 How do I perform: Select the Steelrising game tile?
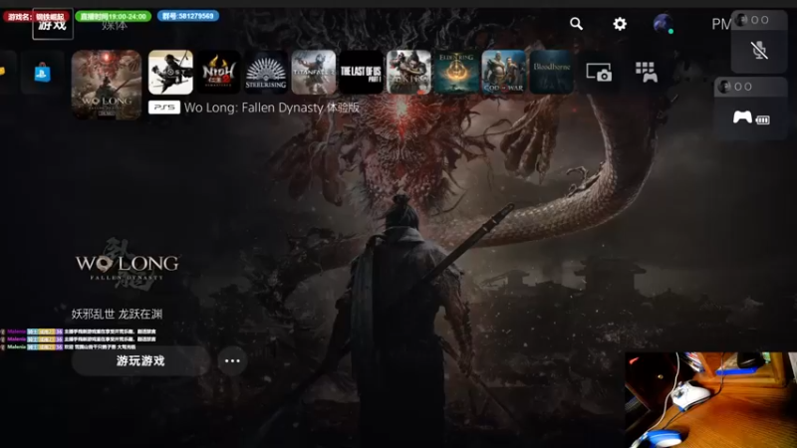[266, 72]
